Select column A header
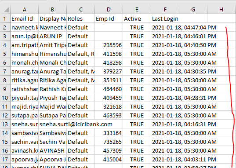Image resolution: width=236 pixels, height=168 pixels. pyautogui.click(x=24, y=10)
